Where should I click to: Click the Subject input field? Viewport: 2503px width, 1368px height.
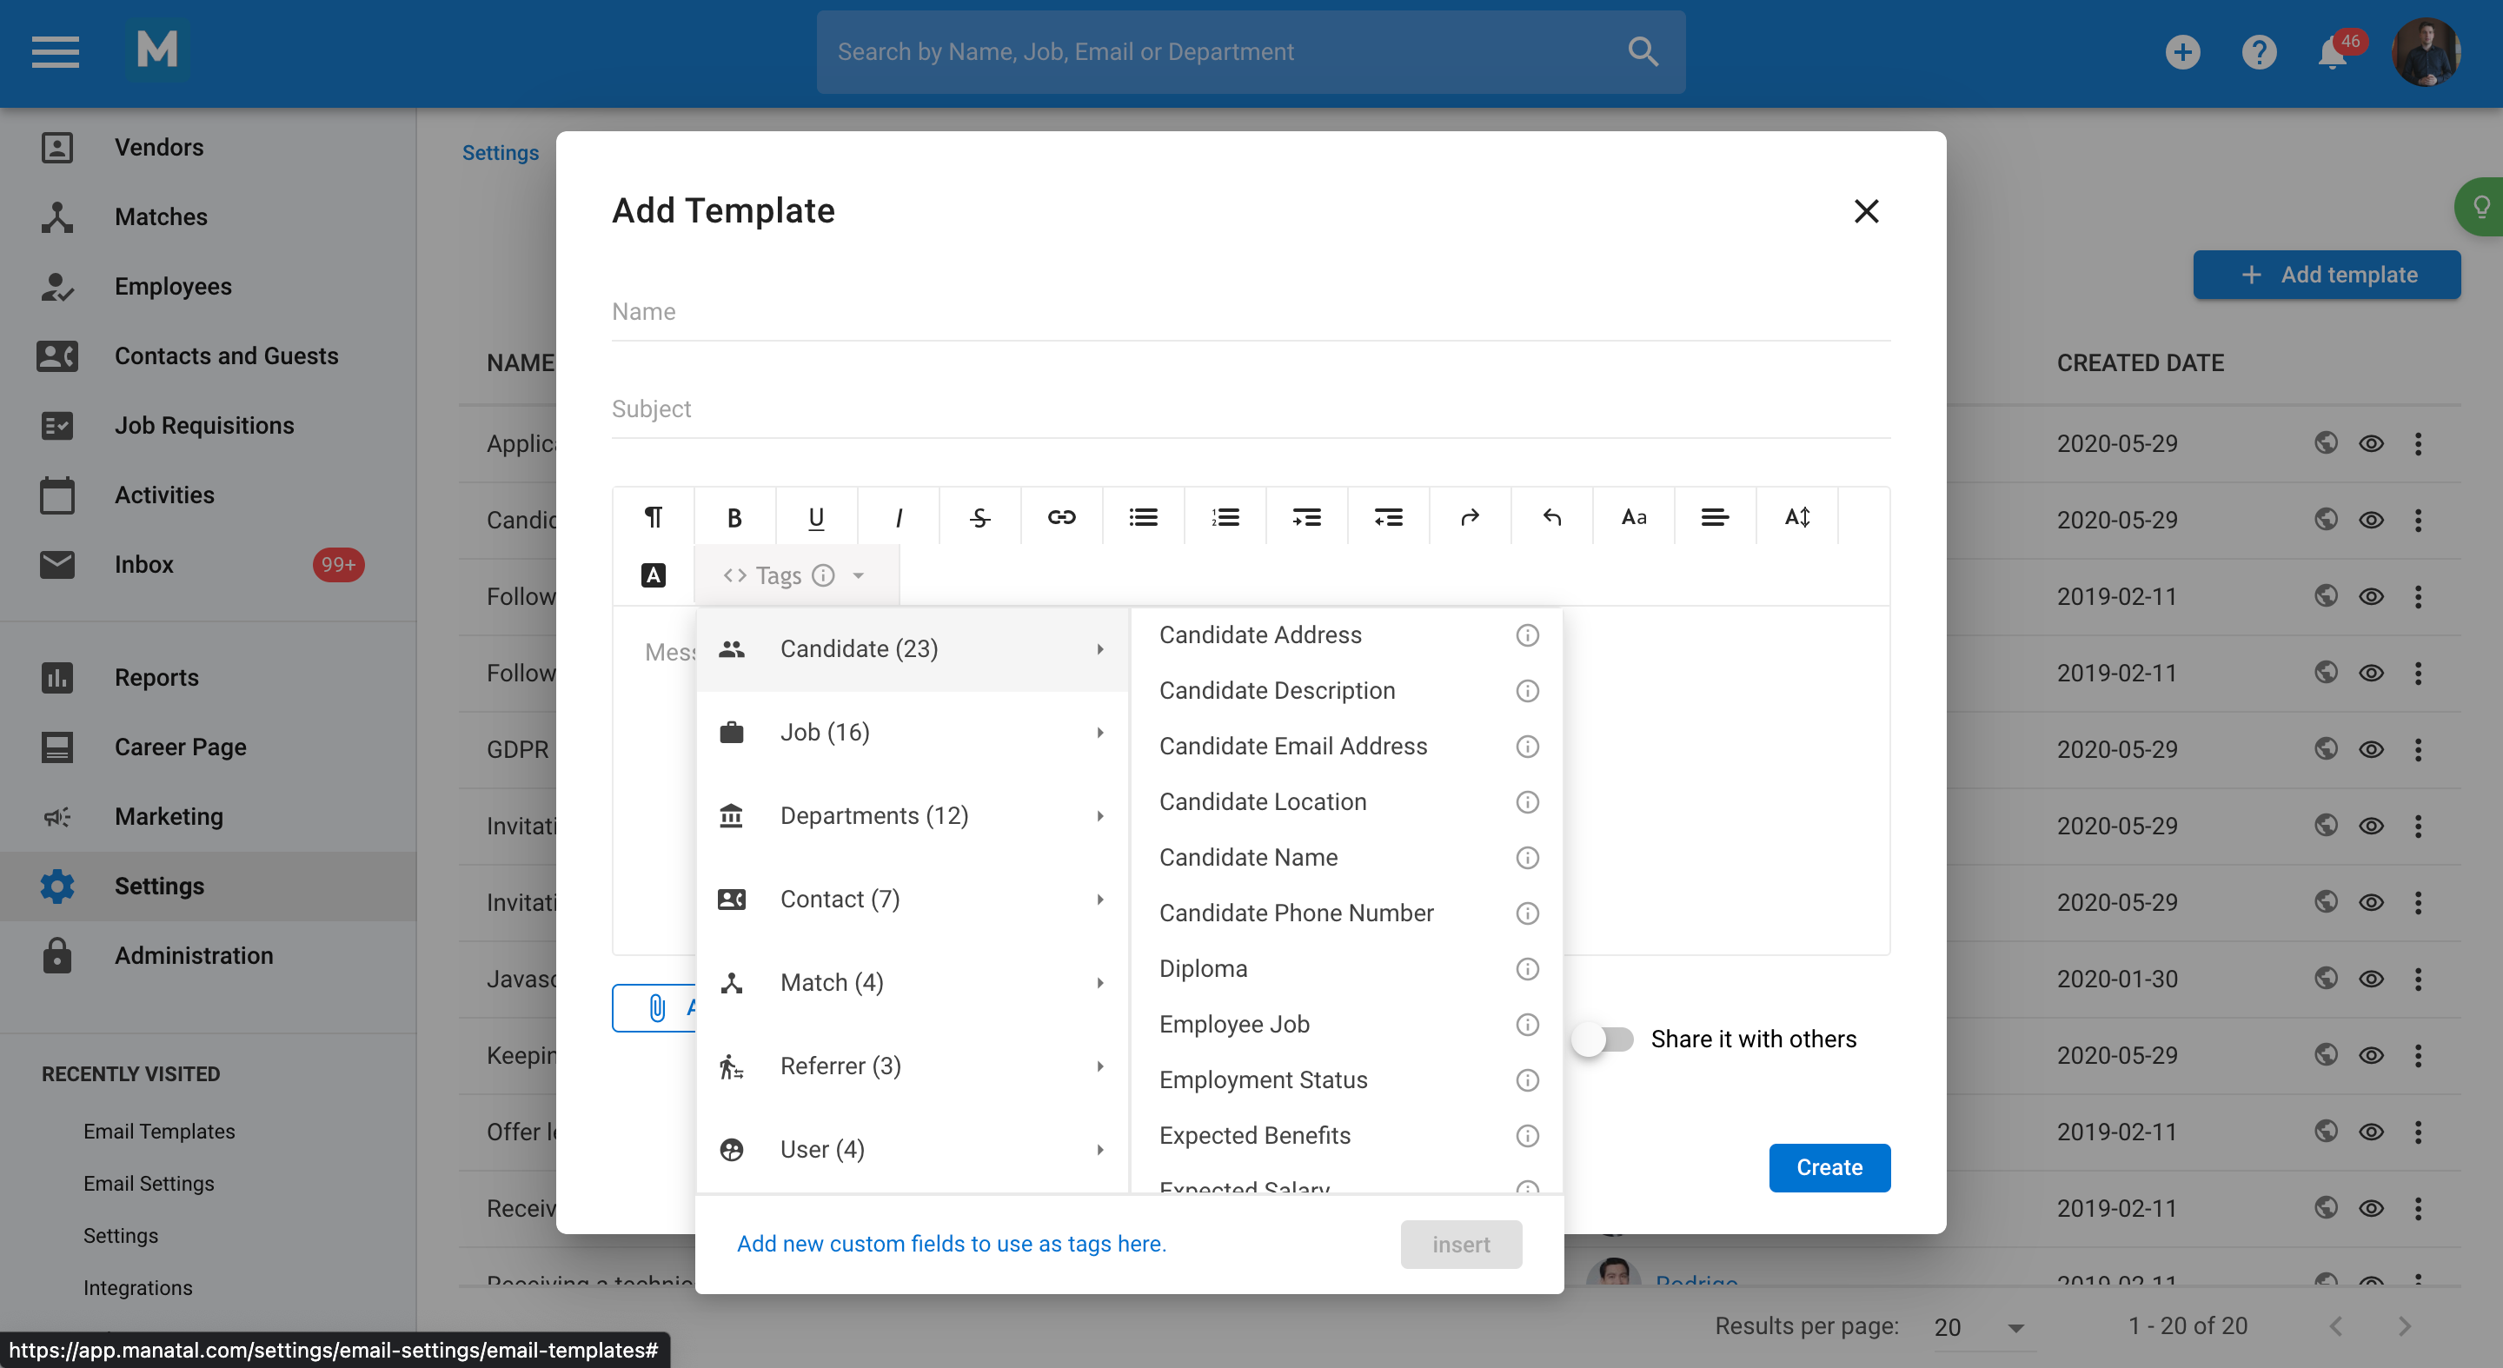pos(1250,409)
